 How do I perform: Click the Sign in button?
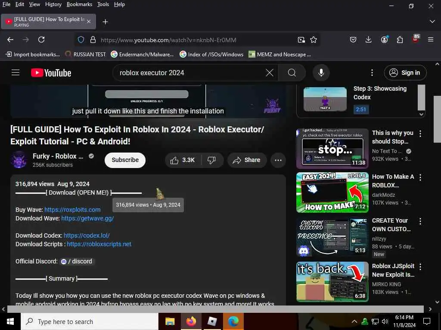pyautogui.click(x=405, y=73)
